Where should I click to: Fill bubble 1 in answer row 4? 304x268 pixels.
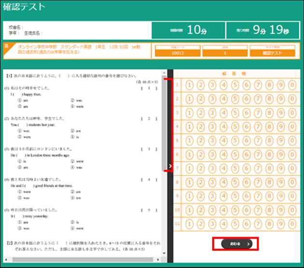(x=189, y=127)
